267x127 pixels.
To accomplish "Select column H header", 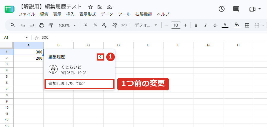I will tap(238, 45).
